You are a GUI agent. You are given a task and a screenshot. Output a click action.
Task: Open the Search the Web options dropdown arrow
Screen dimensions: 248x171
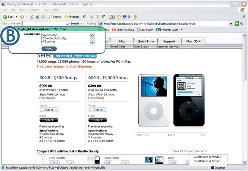point(82,24)
